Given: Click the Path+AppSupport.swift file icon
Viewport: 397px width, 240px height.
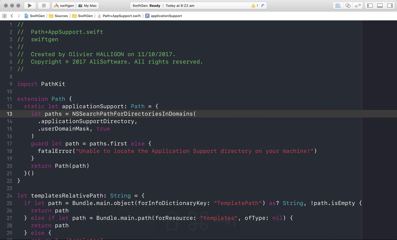Looking at the screenshot, I should [x=99, y=16].
